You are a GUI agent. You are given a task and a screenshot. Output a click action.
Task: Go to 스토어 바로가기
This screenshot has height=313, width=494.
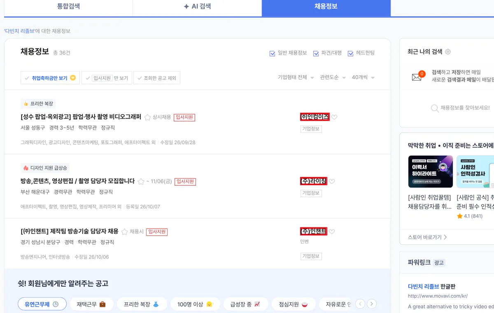click(x=427, y=237)
